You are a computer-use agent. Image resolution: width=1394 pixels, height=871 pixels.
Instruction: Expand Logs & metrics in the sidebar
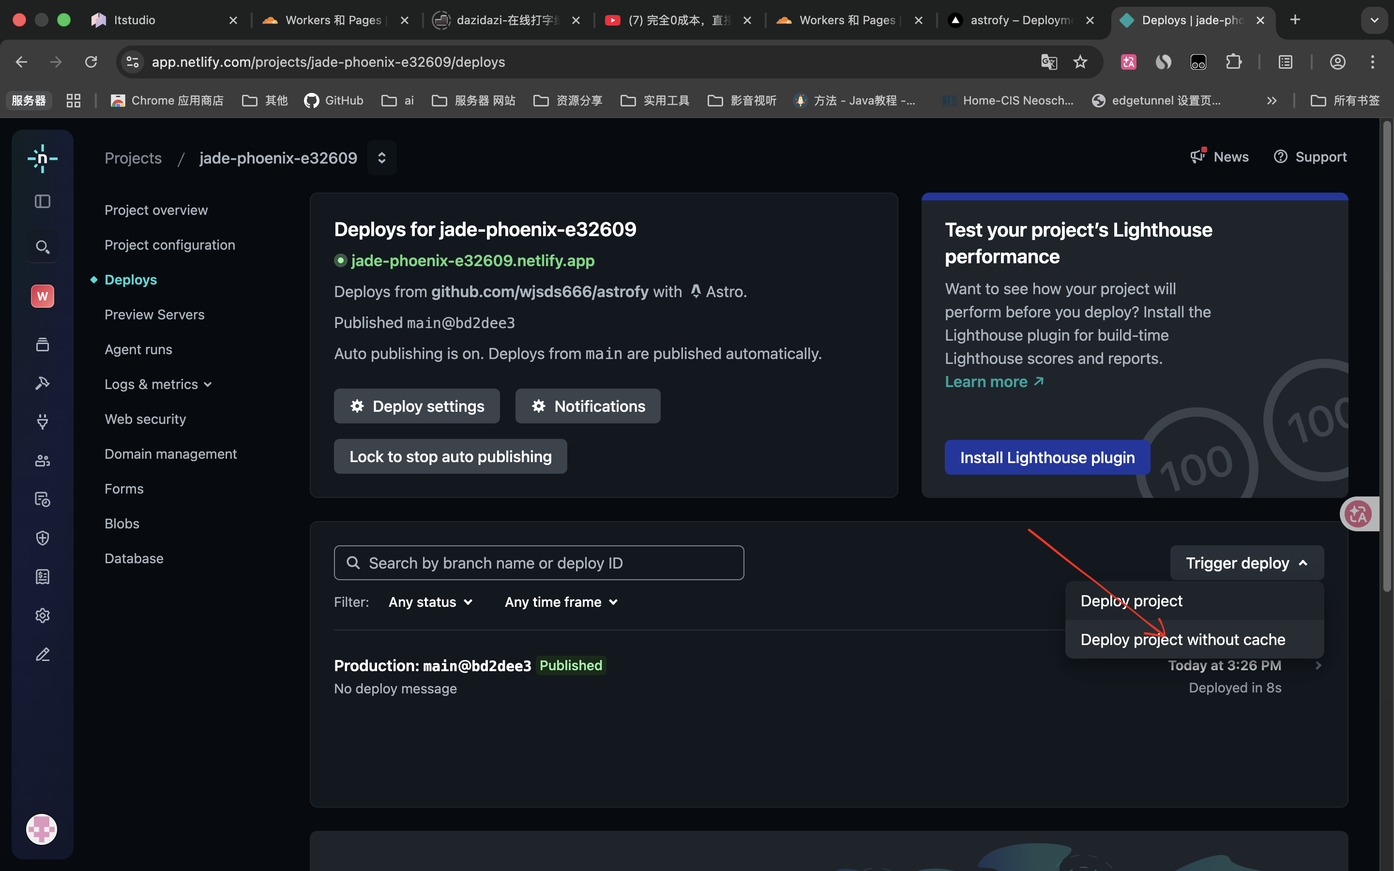coord(158,384)
